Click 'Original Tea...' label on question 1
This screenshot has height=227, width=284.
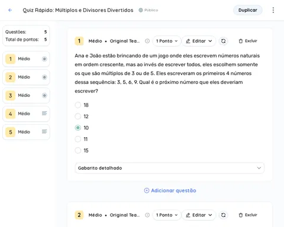click(x=125, y=41)
